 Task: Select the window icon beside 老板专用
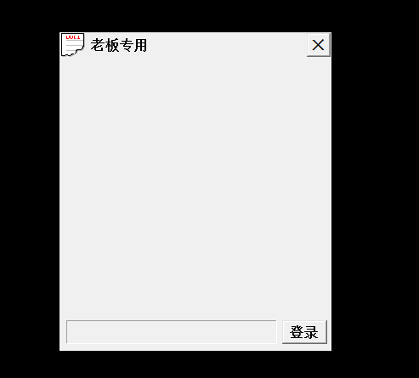click(x=73, y=45)
